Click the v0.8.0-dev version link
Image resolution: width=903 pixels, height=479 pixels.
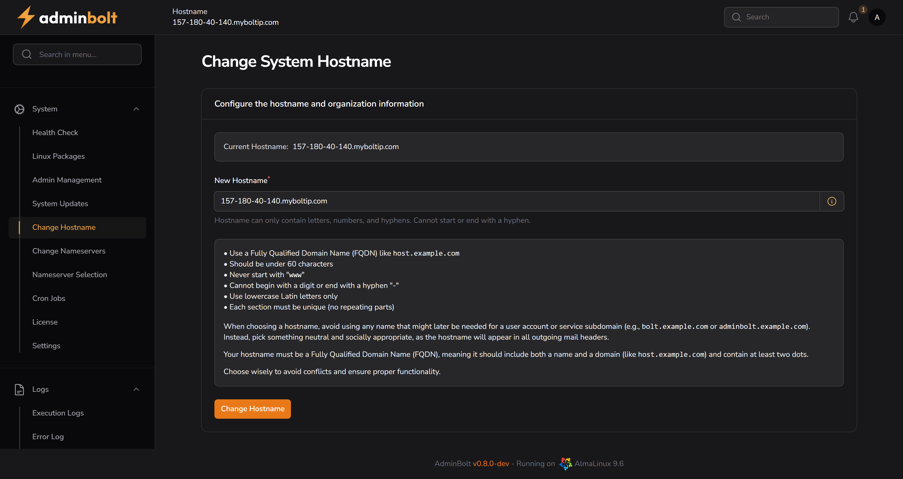(x=491, y=463)
